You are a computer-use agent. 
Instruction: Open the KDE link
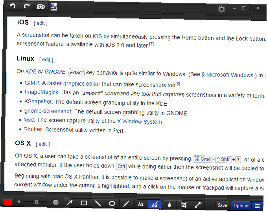(x=31, y=71)
